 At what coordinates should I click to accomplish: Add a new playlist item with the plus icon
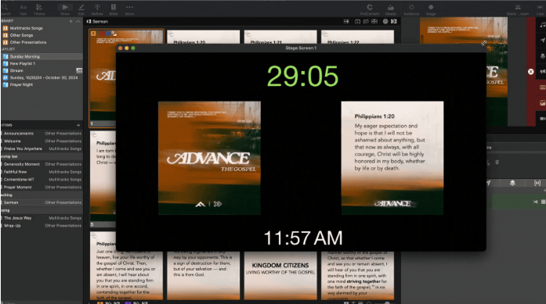78,125
